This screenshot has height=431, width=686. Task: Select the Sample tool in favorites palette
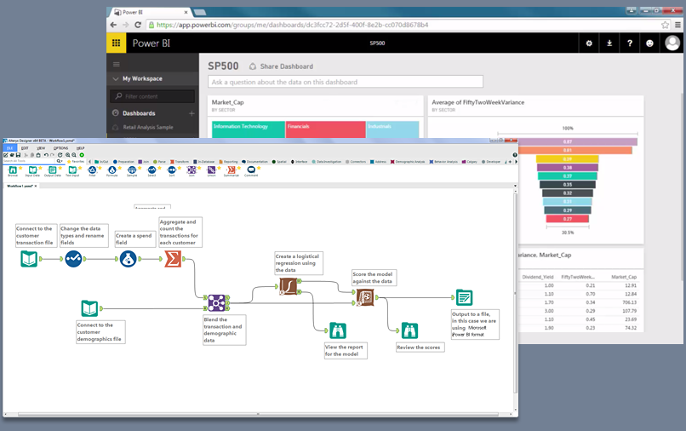[x=132, y=170]
